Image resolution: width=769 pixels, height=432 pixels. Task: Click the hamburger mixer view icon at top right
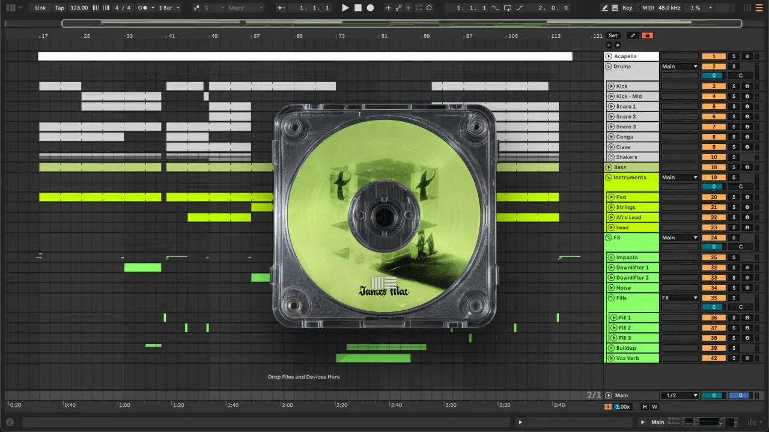[758, 8]
